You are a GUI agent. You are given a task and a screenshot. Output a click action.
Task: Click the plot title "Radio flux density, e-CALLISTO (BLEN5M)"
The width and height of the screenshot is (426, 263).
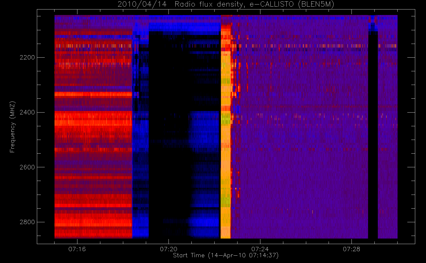pyautogui.click(x=254, y=4)
